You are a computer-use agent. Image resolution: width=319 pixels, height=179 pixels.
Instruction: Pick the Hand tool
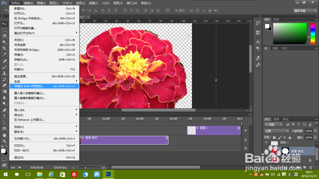coord(4,135)
